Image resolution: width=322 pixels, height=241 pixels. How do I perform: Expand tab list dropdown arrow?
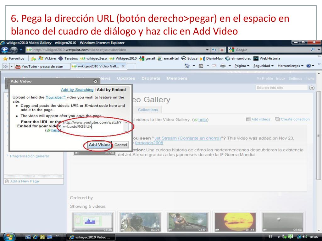pos(12,67)
